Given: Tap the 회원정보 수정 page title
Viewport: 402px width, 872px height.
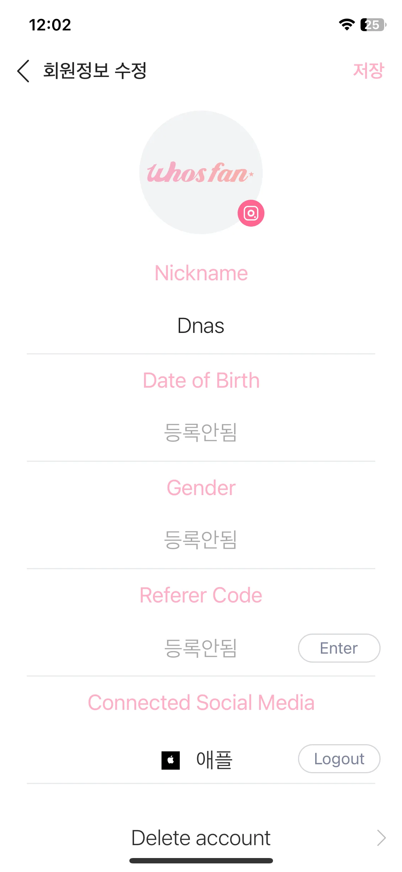Looking at the screenshot, I should [95, 71].
